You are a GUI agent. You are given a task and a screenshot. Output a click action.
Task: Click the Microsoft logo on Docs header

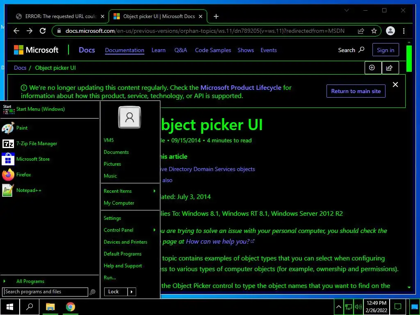point(36,50)
